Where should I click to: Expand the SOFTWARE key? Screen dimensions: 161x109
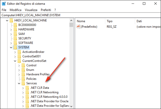coord(11,43)
